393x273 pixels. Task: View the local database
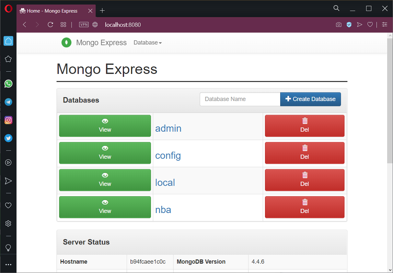click(105, 180)
